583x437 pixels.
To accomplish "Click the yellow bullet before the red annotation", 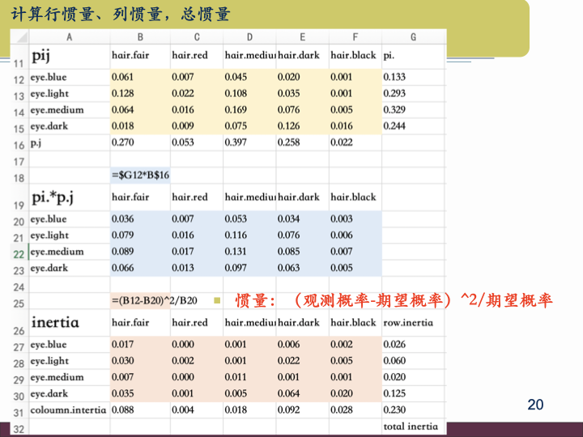I will point(216,301).
